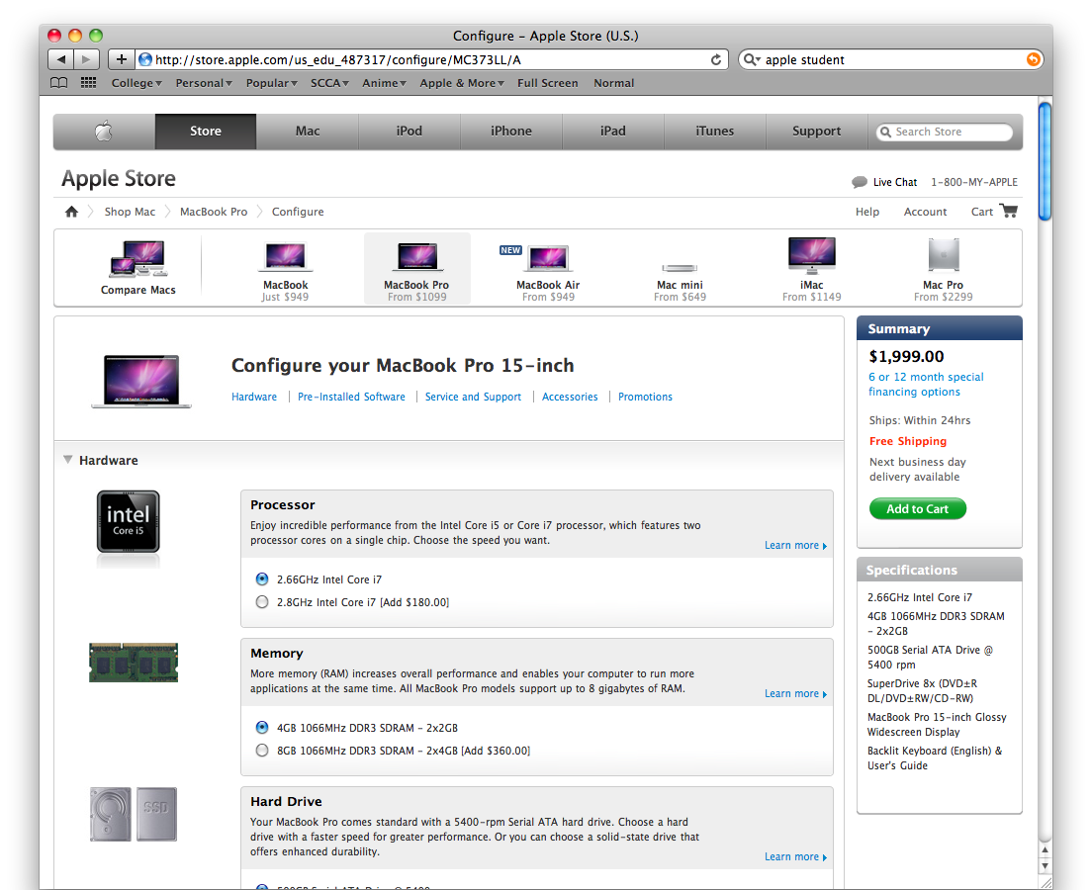The image size is (1092, 890).
Task: Reload the page using refresh icon
Action: 716,60
